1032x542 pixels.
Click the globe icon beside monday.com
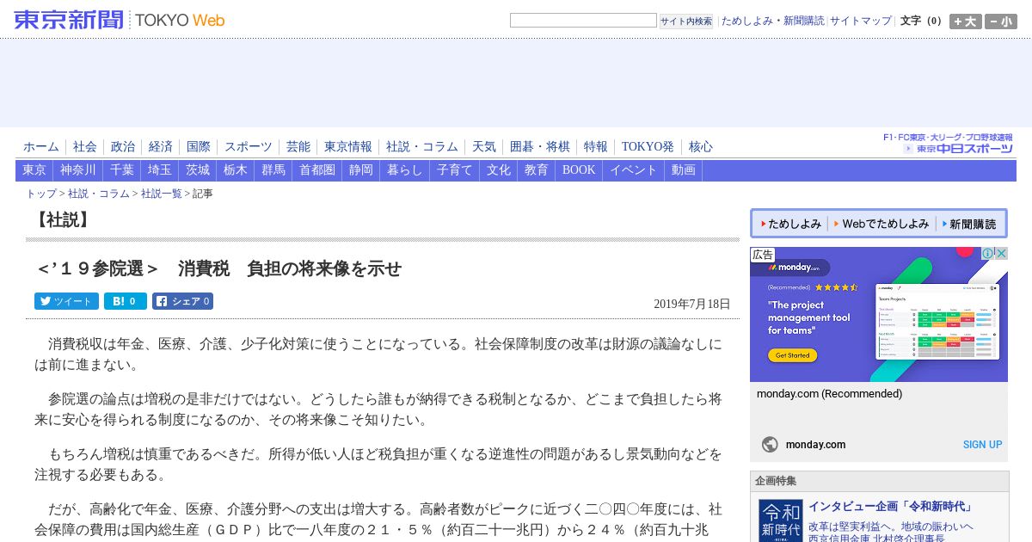click(770, 445)
